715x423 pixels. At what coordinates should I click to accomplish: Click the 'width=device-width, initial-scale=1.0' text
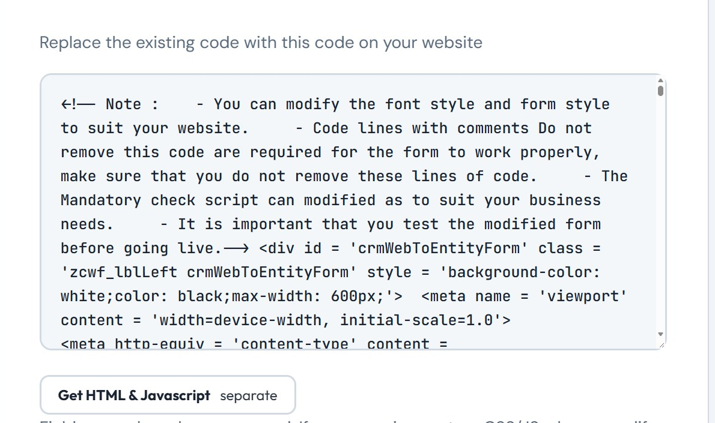[x=326, y=320]
